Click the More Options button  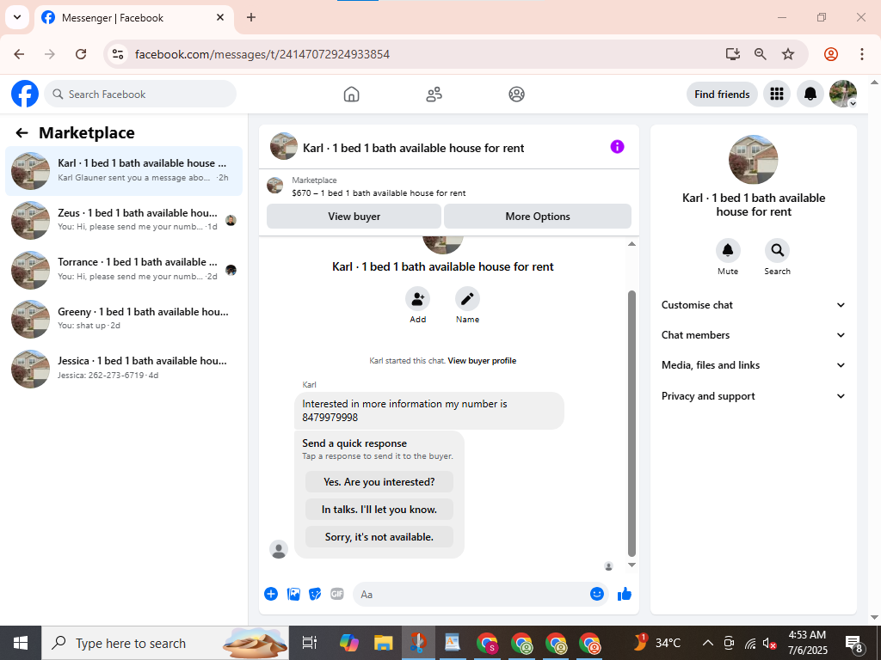pos(538,216)
